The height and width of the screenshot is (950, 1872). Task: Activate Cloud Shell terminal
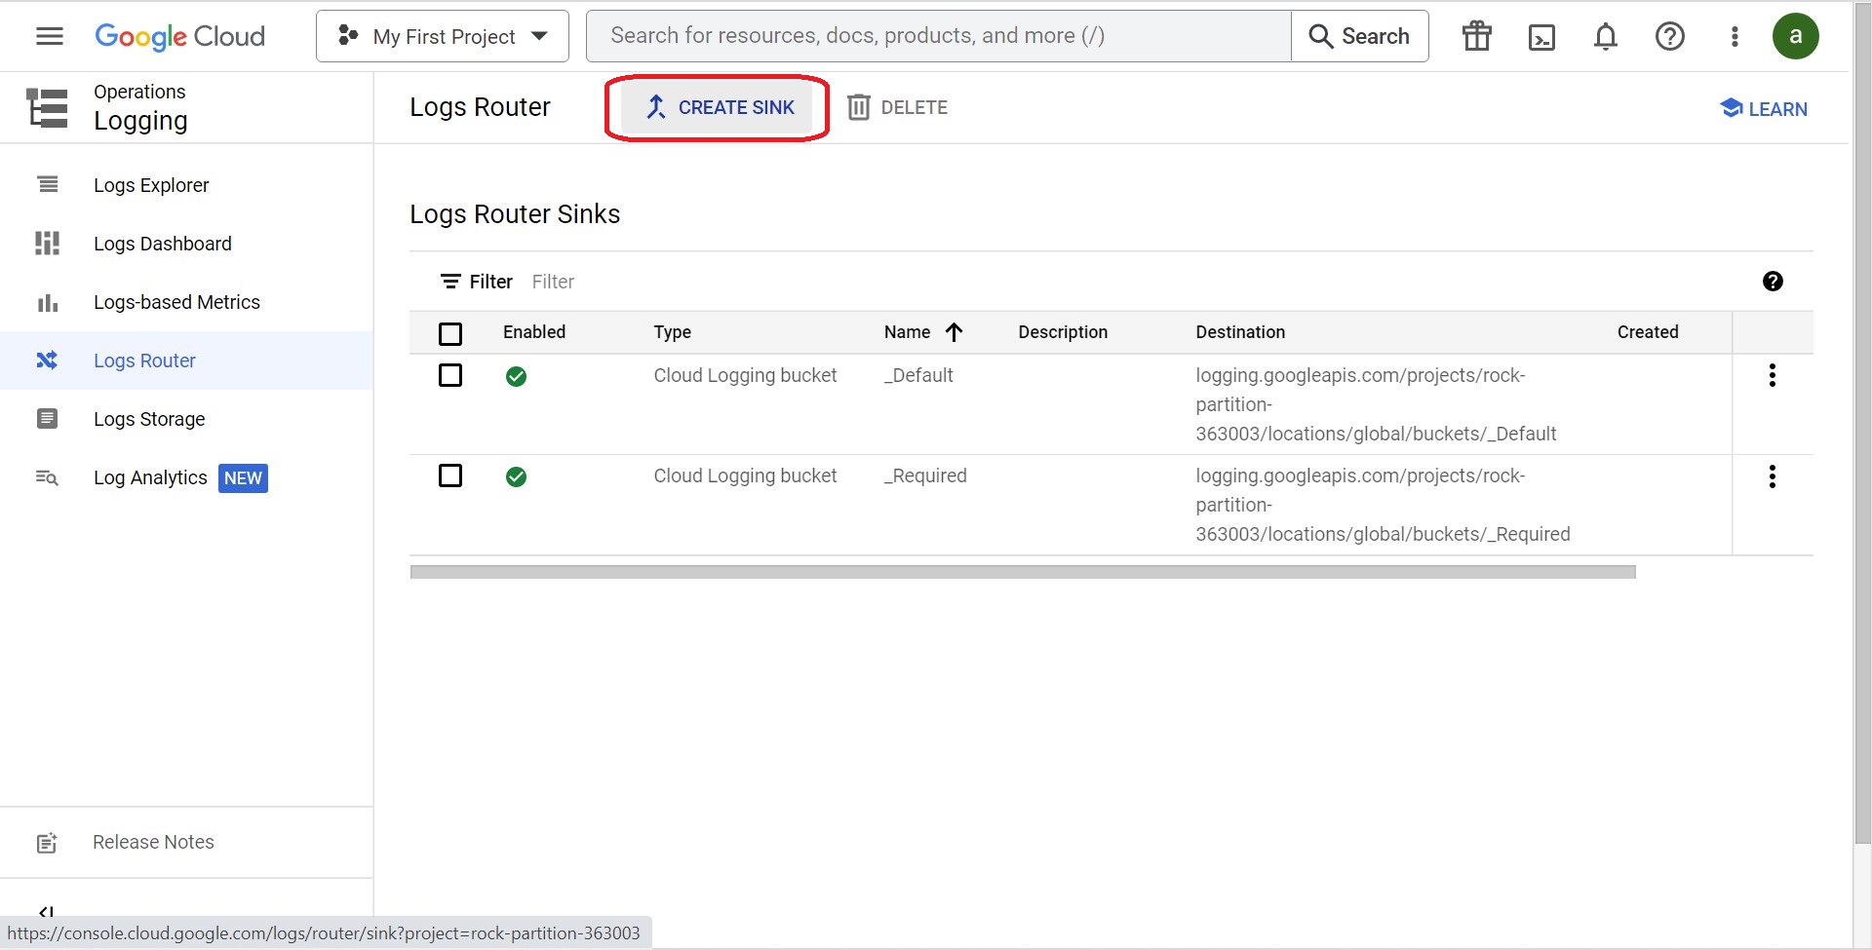tap(1541, 36)
